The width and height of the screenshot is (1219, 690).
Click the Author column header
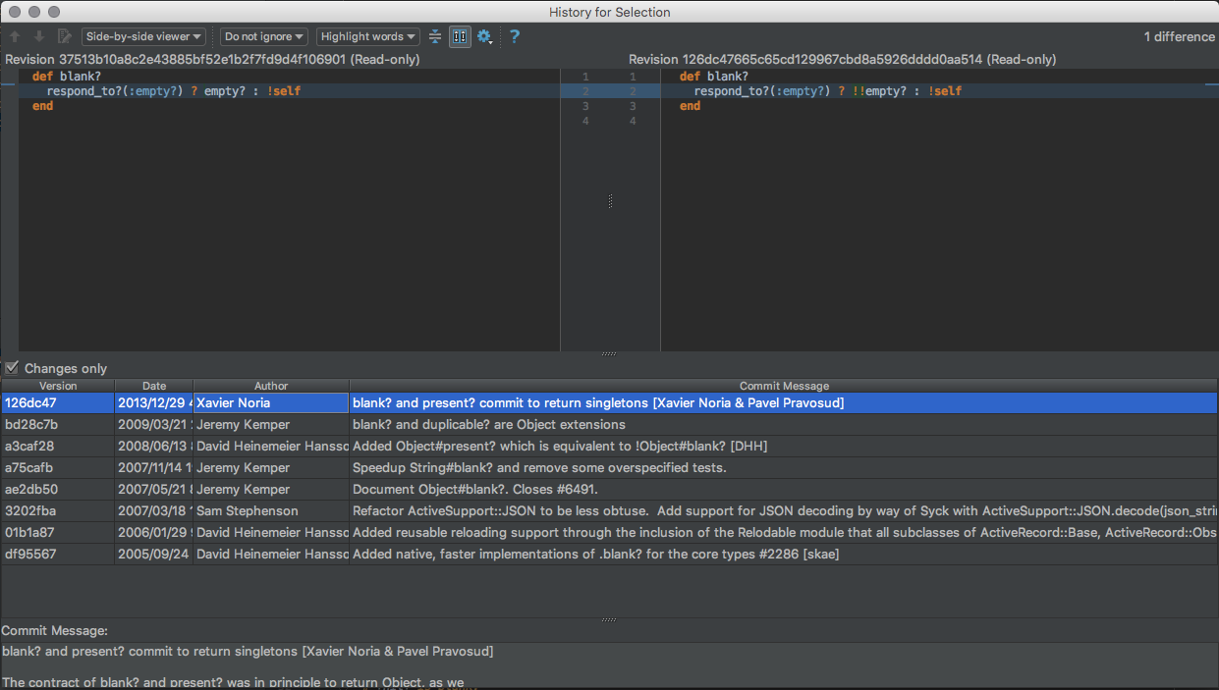point(271,386)
